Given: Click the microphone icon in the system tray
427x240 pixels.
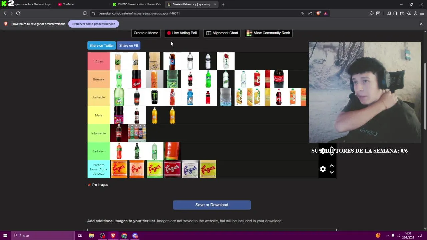Looking at the screenshot, I should 393,236.
